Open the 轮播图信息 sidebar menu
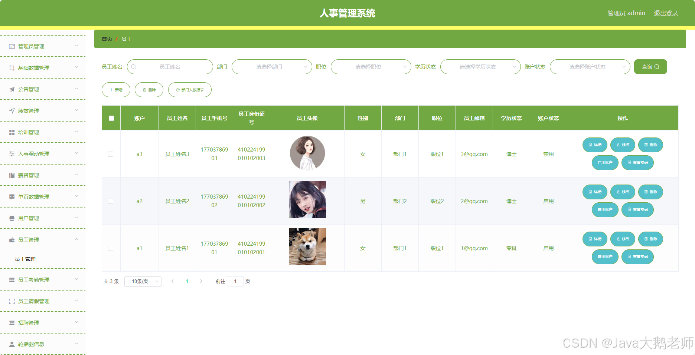 [x=43, y=344]
